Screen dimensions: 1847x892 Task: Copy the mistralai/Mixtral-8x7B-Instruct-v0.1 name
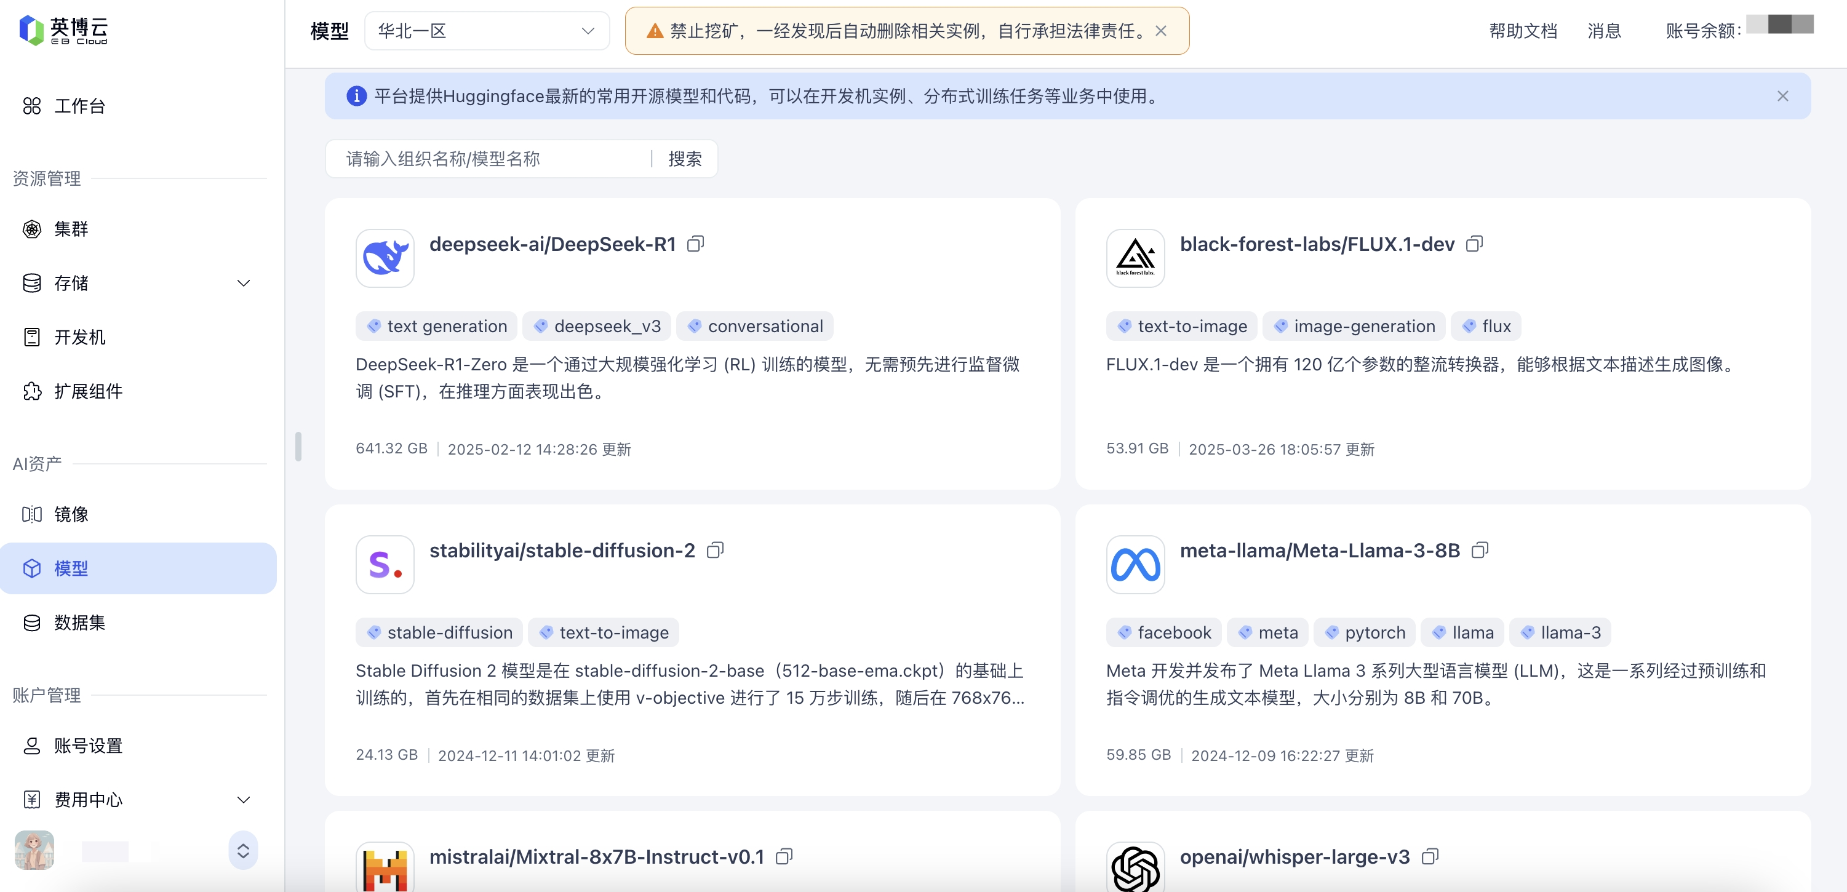(x=784, y=857)
